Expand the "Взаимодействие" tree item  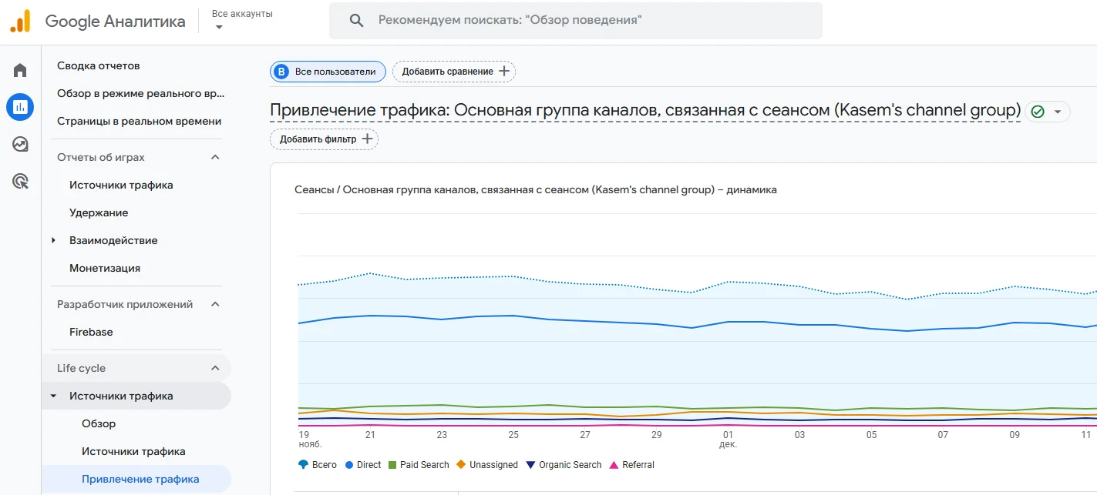click(x=54, y=240)
